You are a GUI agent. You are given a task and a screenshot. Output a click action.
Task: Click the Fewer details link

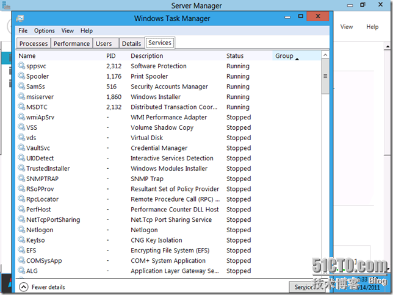click(48, 287)
